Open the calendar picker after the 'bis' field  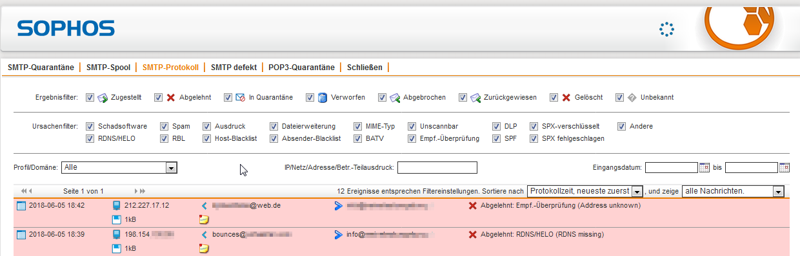[x=785, y=167]
